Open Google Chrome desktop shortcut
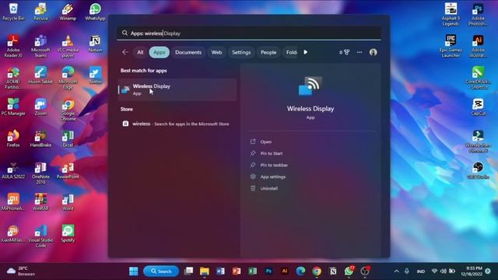 [x=68, y=110]
